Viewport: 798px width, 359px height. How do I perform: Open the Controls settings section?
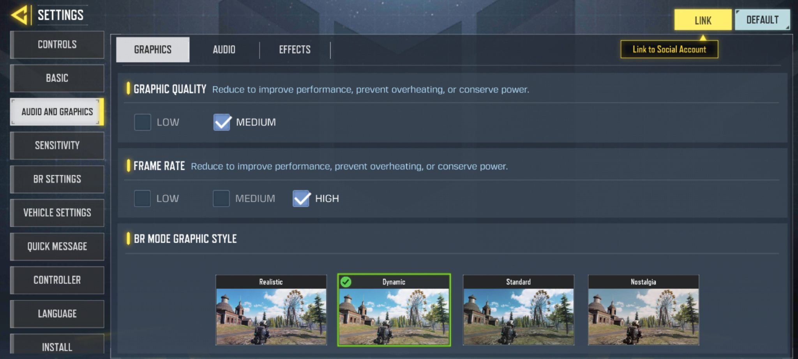click(x=57, y=45)
